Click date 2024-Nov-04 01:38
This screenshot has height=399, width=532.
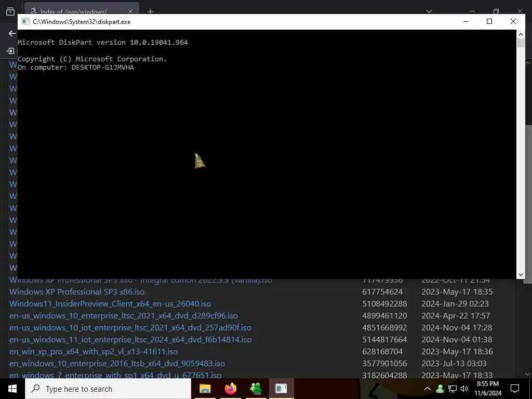[457, 339]
